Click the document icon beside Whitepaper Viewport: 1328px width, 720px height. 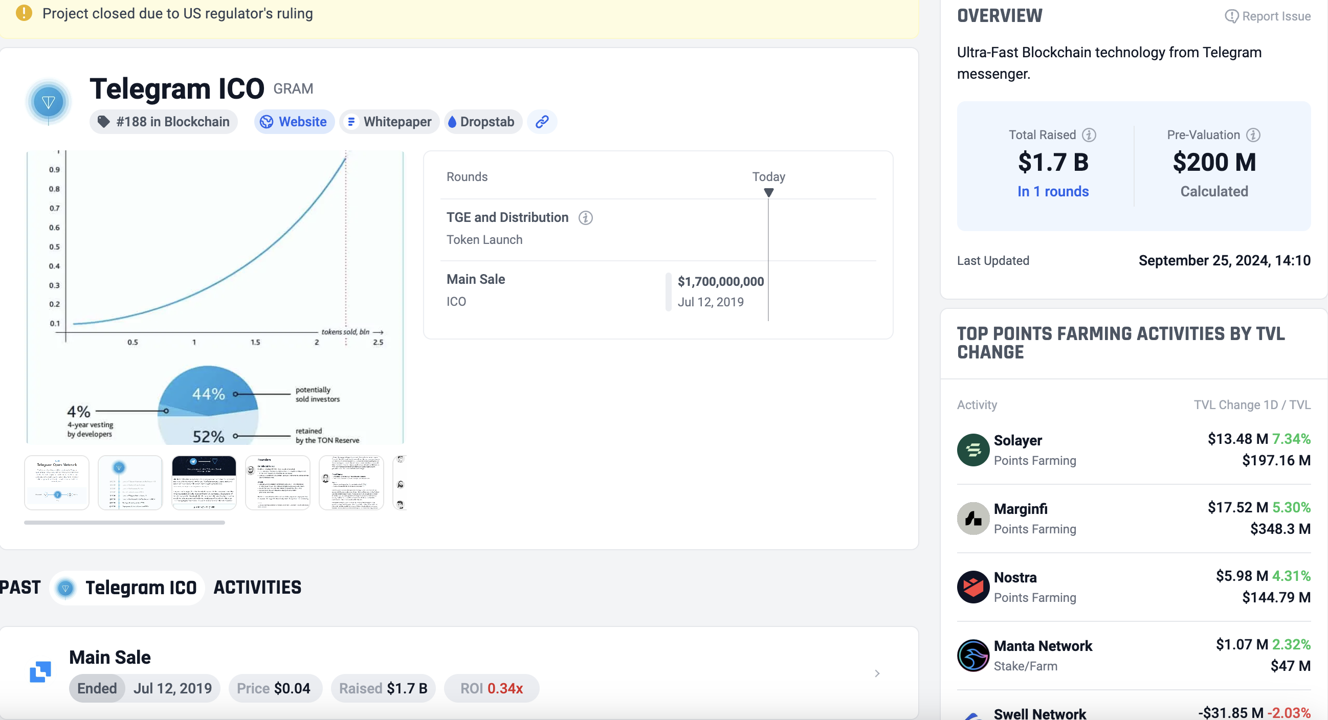click(x=351, y=122)
